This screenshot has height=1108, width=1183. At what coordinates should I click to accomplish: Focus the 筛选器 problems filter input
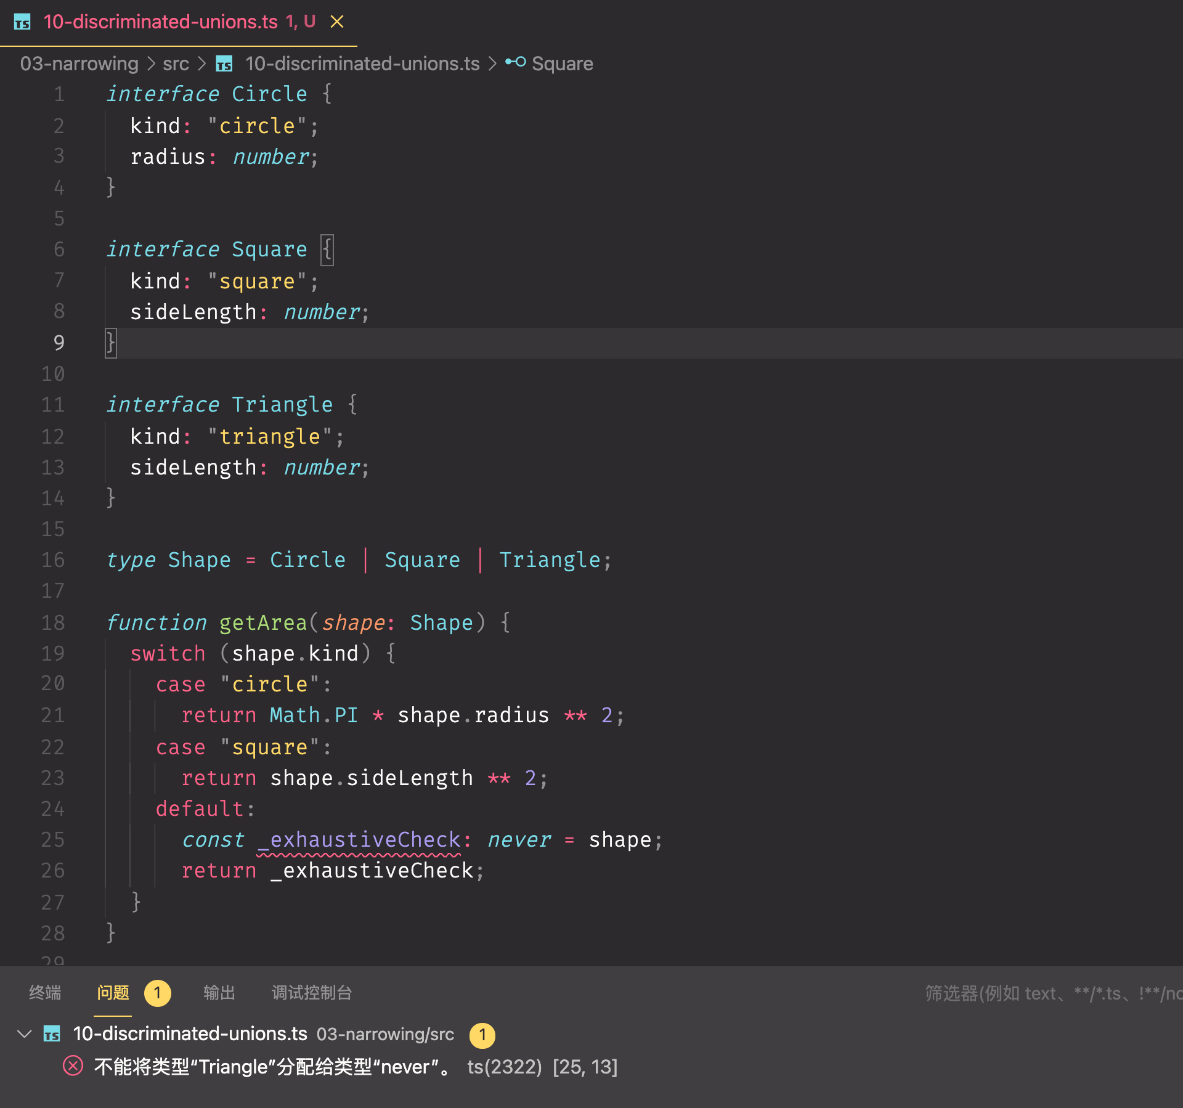tap(1053, 993)
